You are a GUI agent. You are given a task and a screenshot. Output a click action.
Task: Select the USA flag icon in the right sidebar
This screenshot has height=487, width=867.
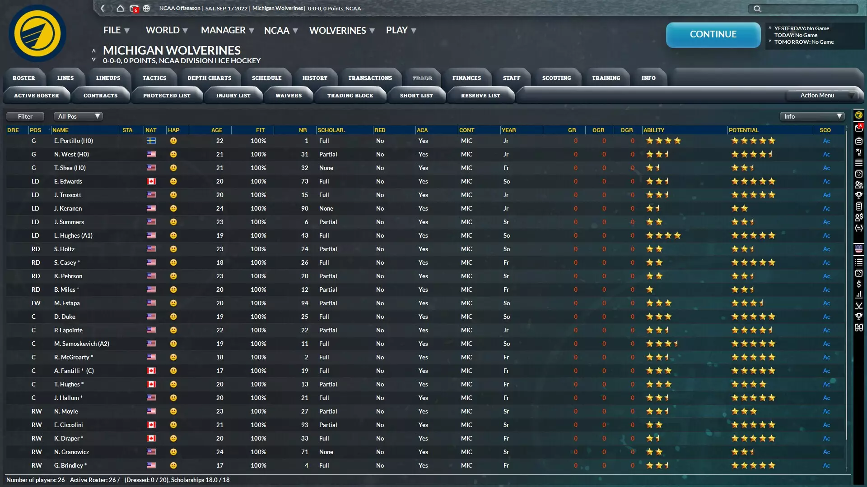coord(859,248)
